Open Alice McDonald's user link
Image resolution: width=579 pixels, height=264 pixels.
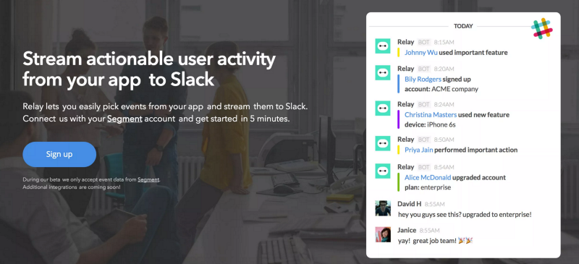[x=428, y=178]
